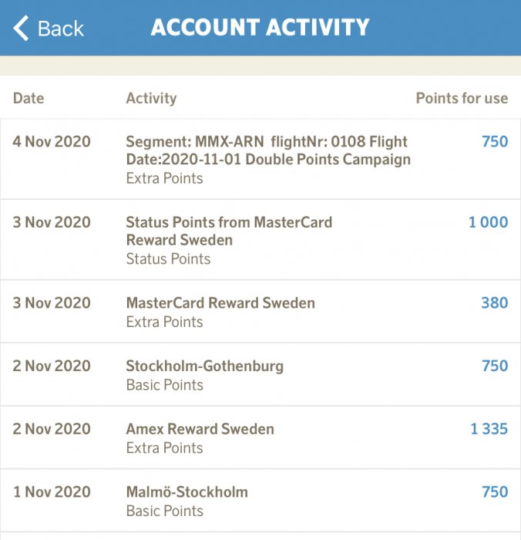This screenshot has height=540, width=521.
Task: Open the Malmö-Stockholm activity entry
Action: coord(187,492)
